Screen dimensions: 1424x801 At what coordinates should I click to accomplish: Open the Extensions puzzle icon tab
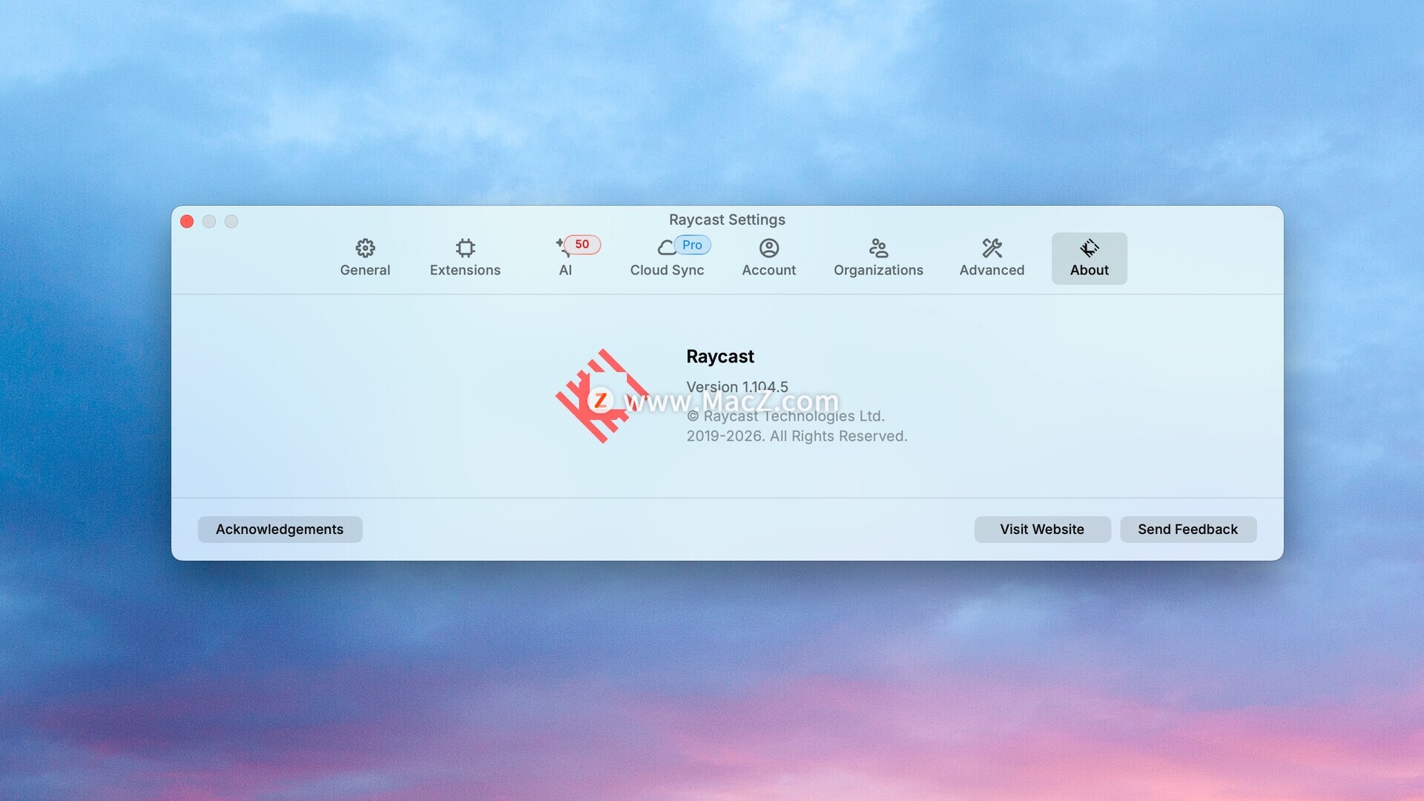tap(465, 248)
